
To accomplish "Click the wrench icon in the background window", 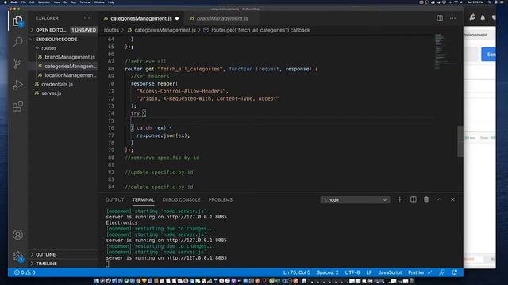I will coord(472,17).
